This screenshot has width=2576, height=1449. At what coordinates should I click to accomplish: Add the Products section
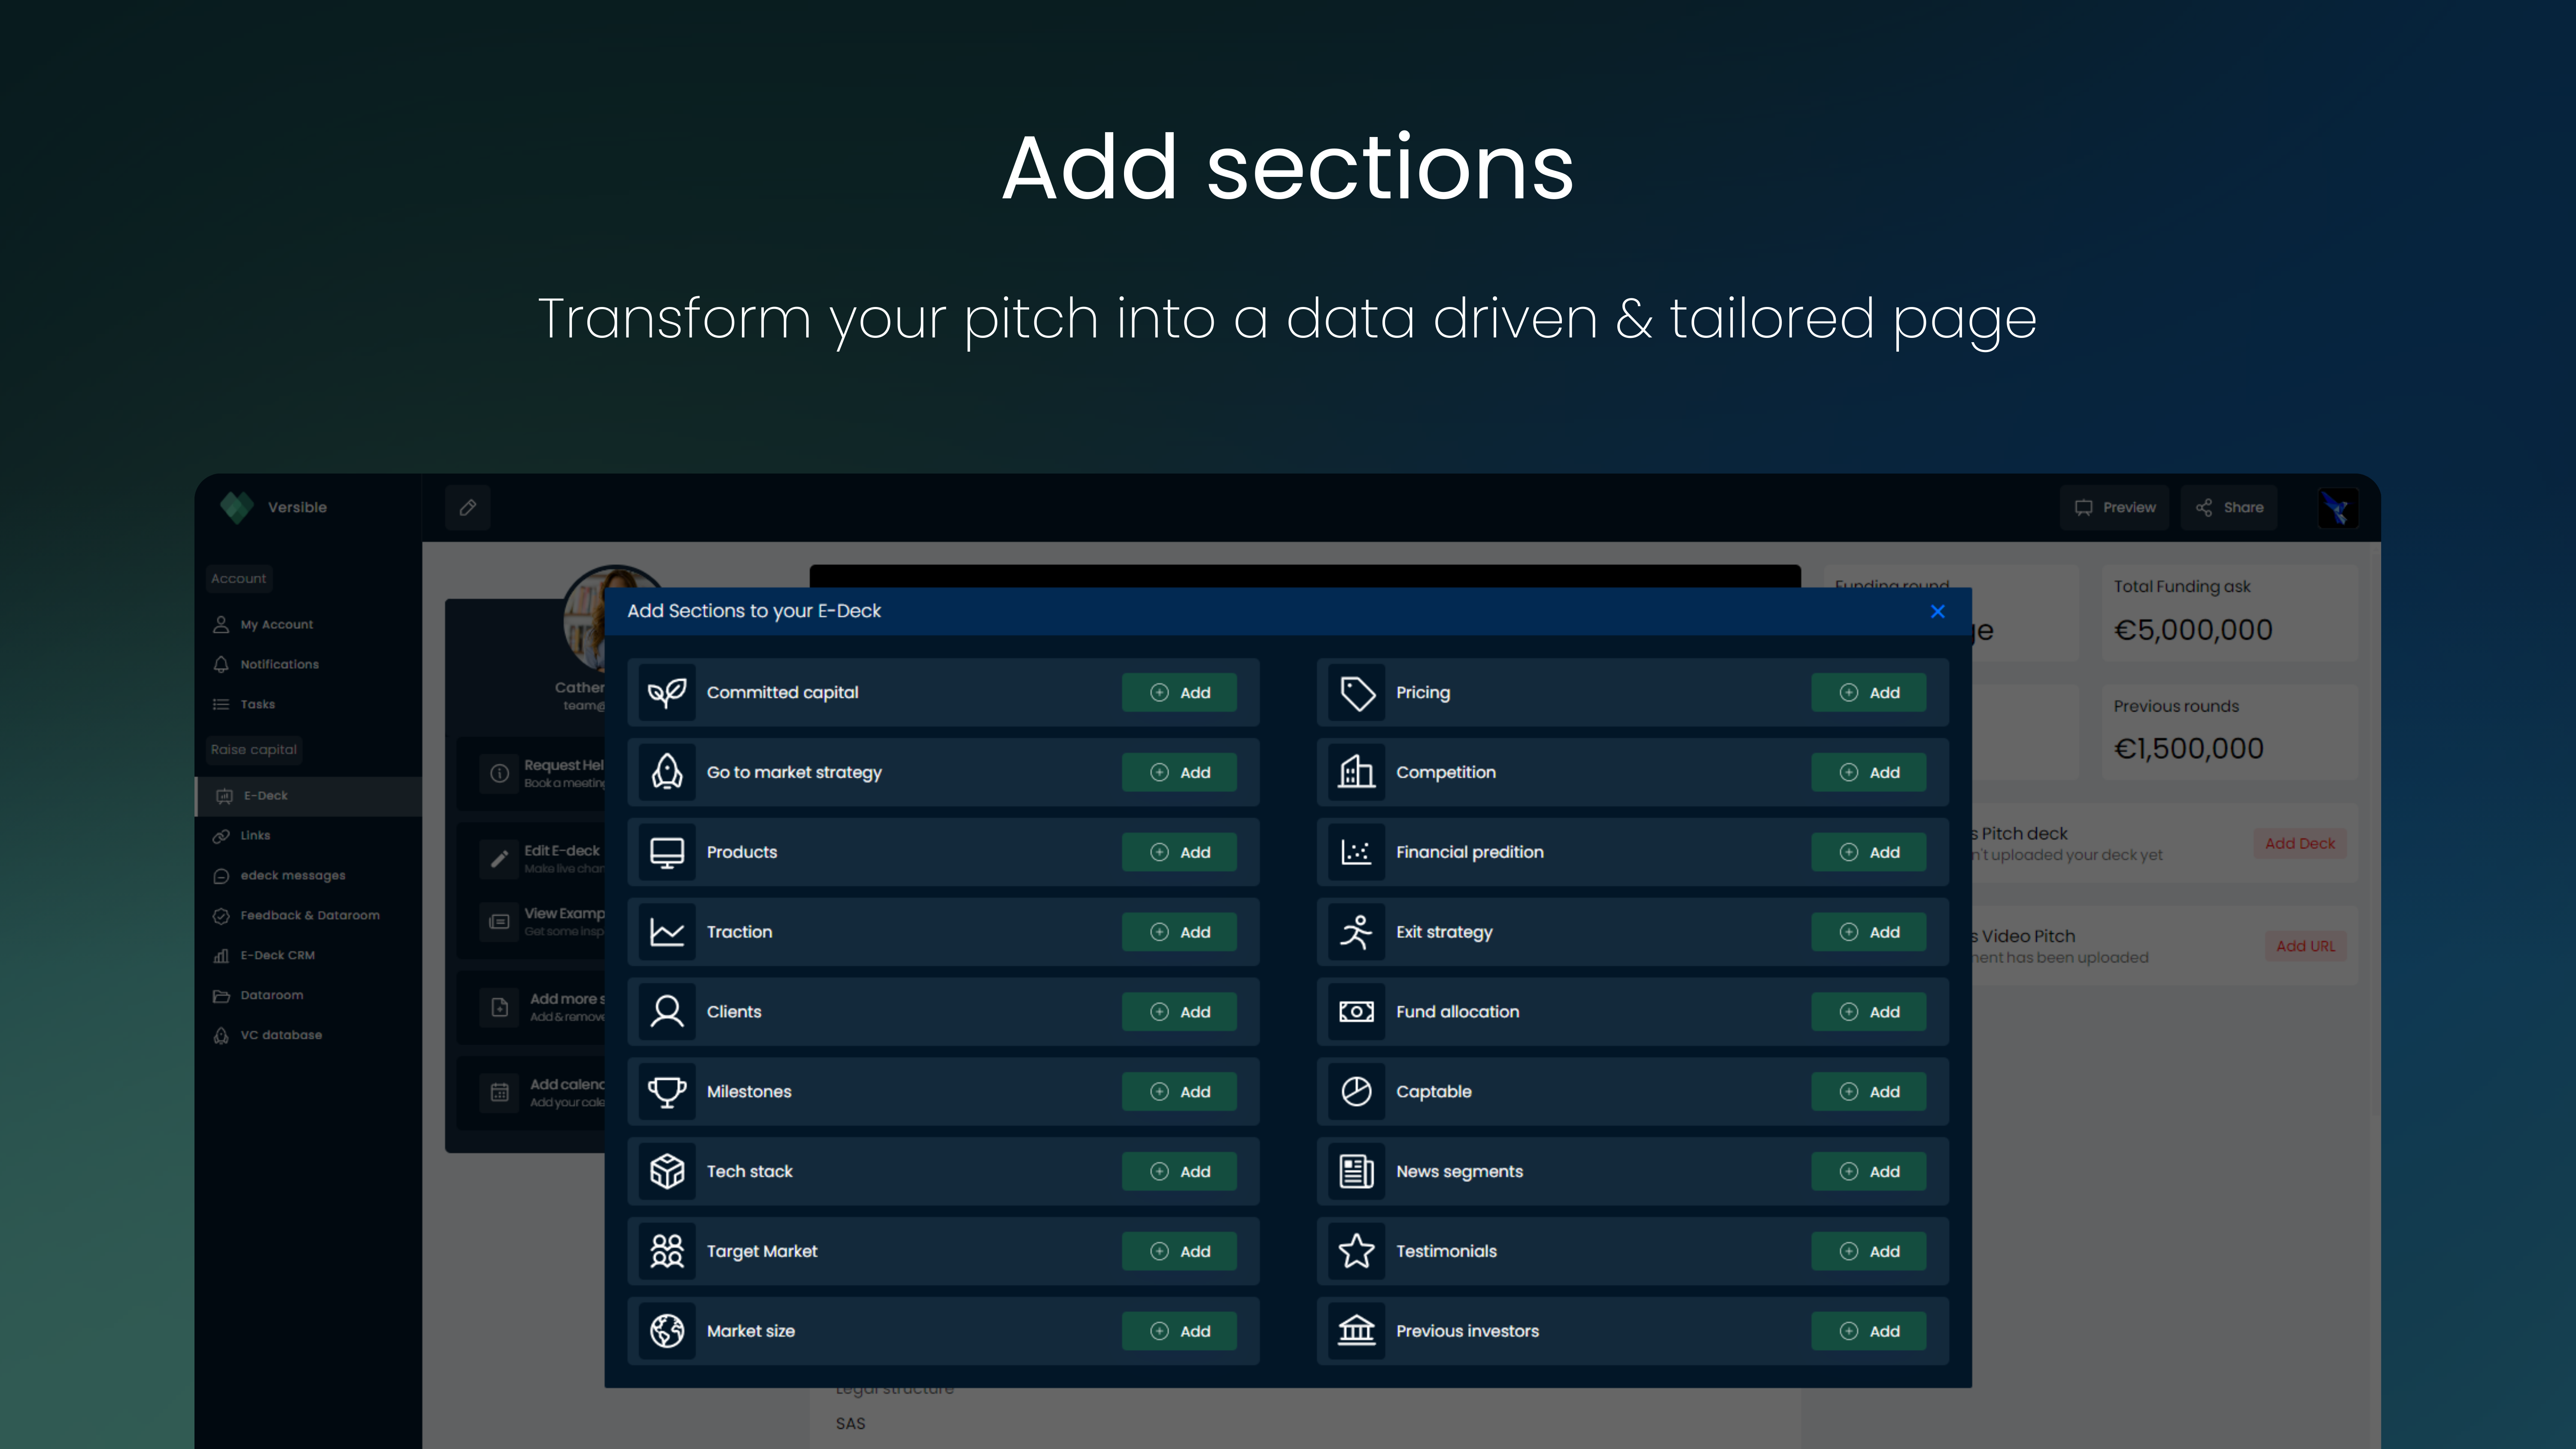click(1179, 852)
